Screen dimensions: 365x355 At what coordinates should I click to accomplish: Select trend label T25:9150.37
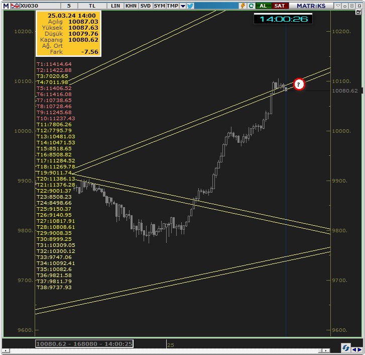[x=54, y=209]
